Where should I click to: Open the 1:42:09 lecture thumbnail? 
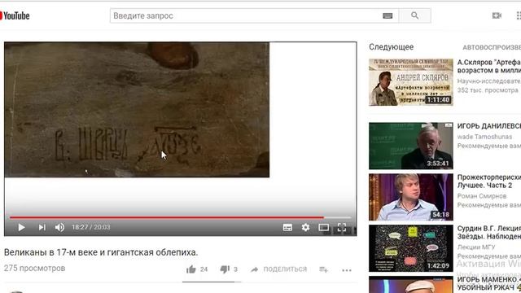tap(411, 248)
